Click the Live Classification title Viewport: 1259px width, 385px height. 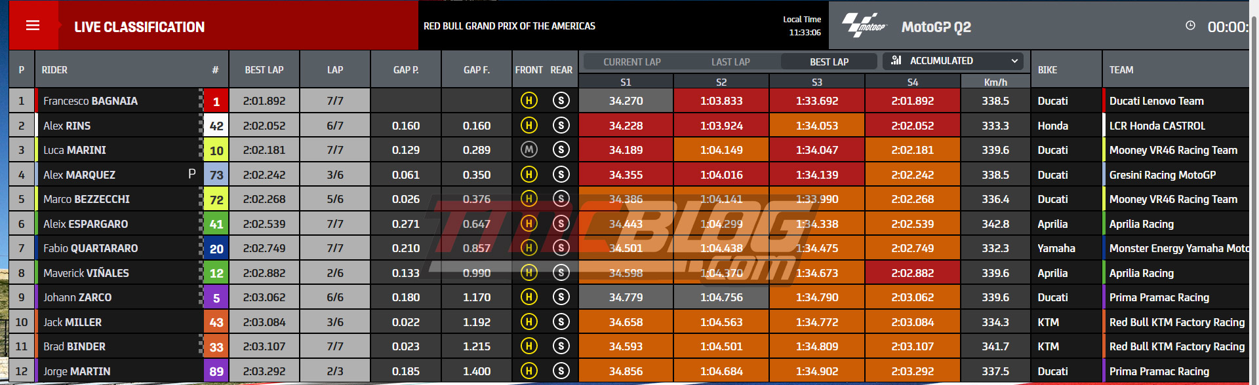coord(139,27)
